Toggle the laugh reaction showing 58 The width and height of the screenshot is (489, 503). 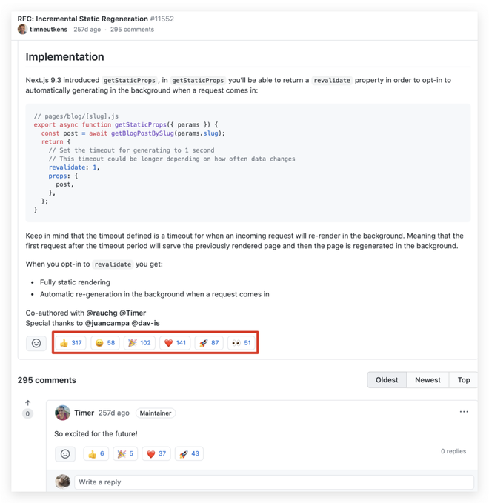105,343
